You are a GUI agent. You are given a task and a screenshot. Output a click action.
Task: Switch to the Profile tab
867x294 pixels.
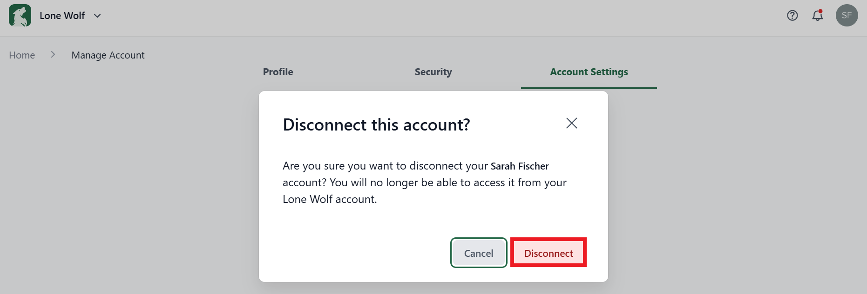[x=278, y=72]
